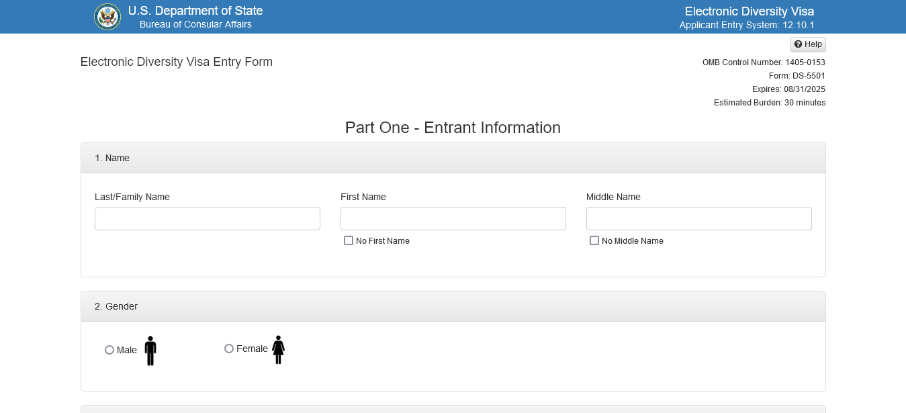Click the female figure icon
The width and height of the screenshot is (906, 413).
[x=278, y=350]
